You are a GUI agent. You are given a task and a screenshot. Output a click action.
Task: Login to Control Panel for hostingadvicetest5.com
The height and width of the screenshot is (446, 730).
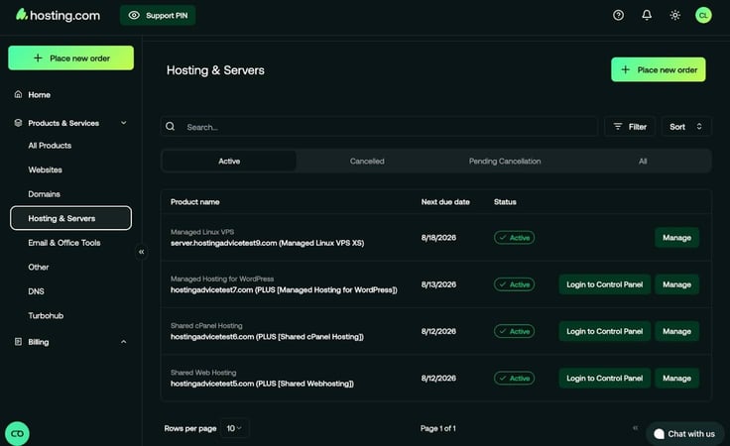[604, 379]
